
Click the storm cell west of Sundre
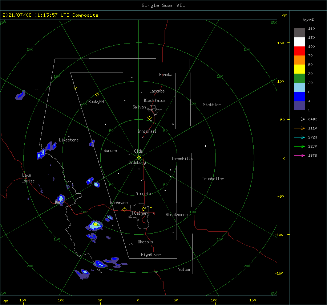[92, 143]
